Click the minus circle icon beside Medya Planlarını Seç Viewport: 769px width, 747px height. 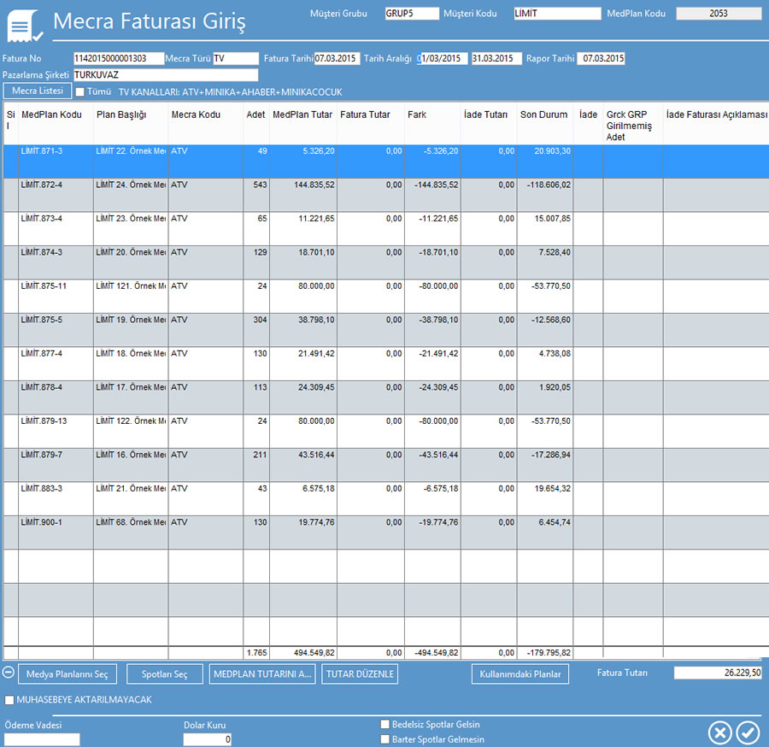[9, 673]
